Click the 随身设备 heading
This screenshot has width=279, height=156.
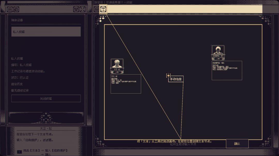coord(17,20)
